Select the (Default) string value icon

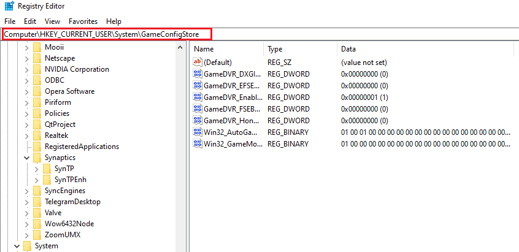point(198,62)
